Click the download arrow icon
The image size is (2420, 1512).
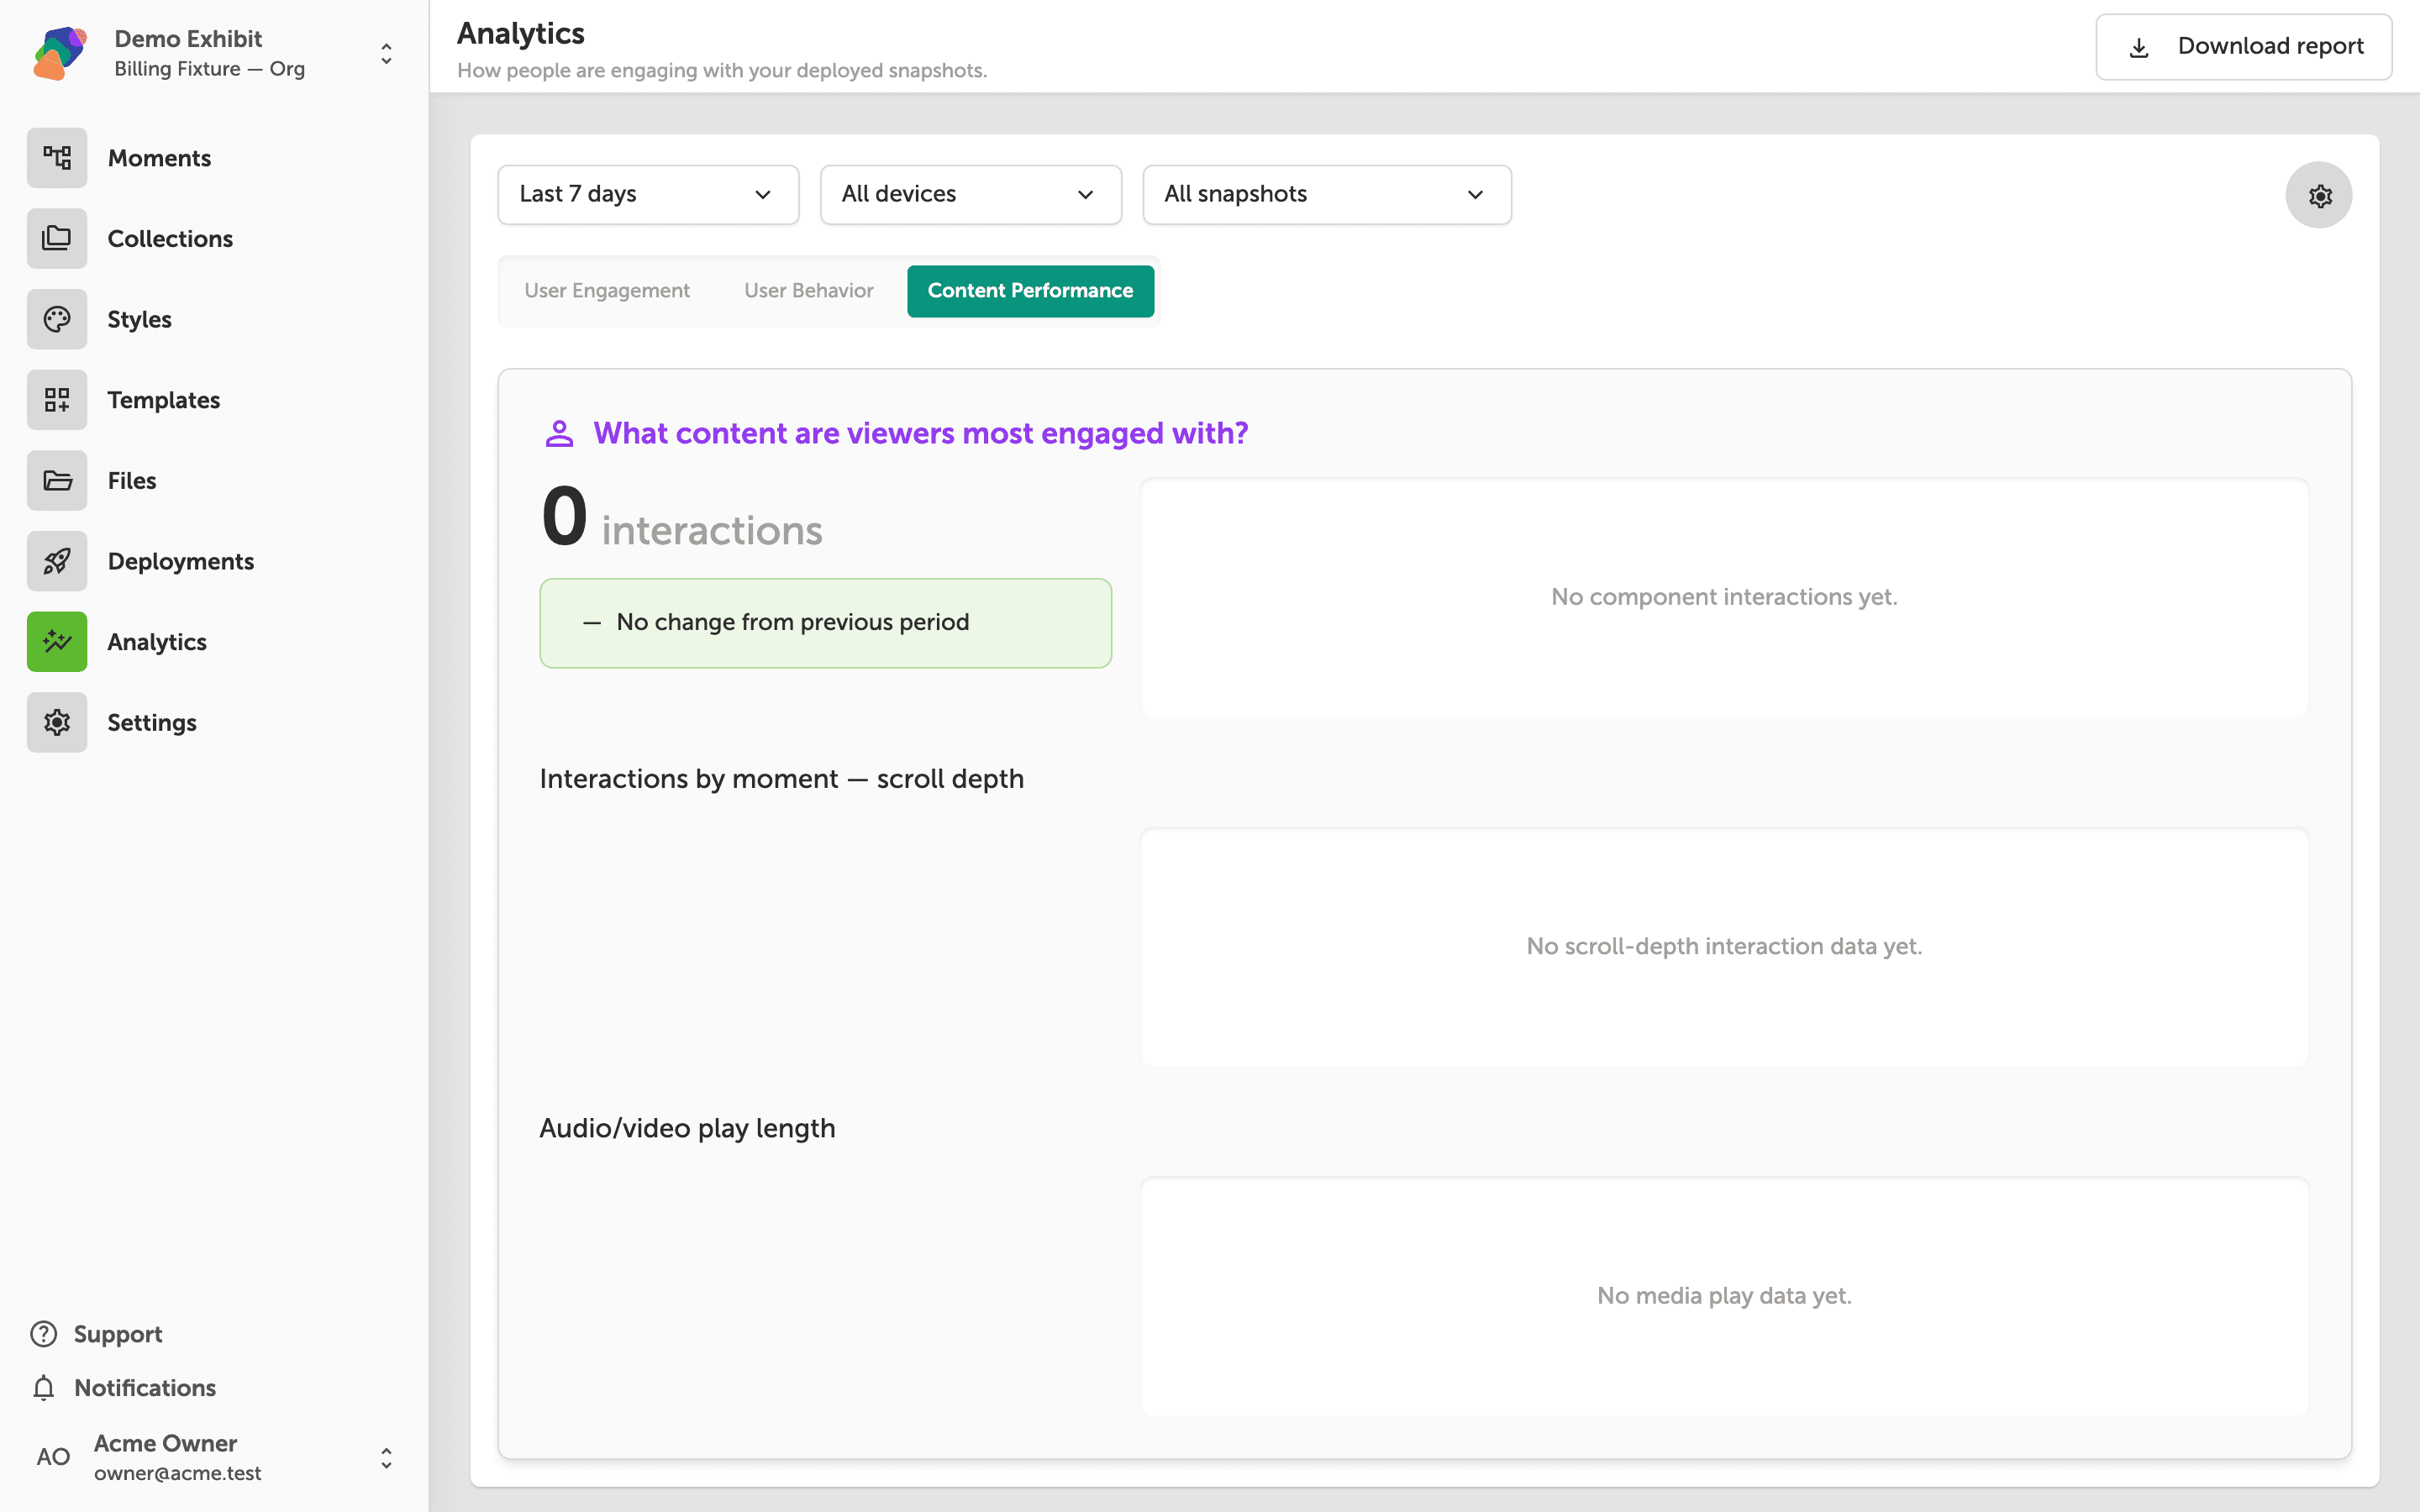click(x=2139, y=47)
